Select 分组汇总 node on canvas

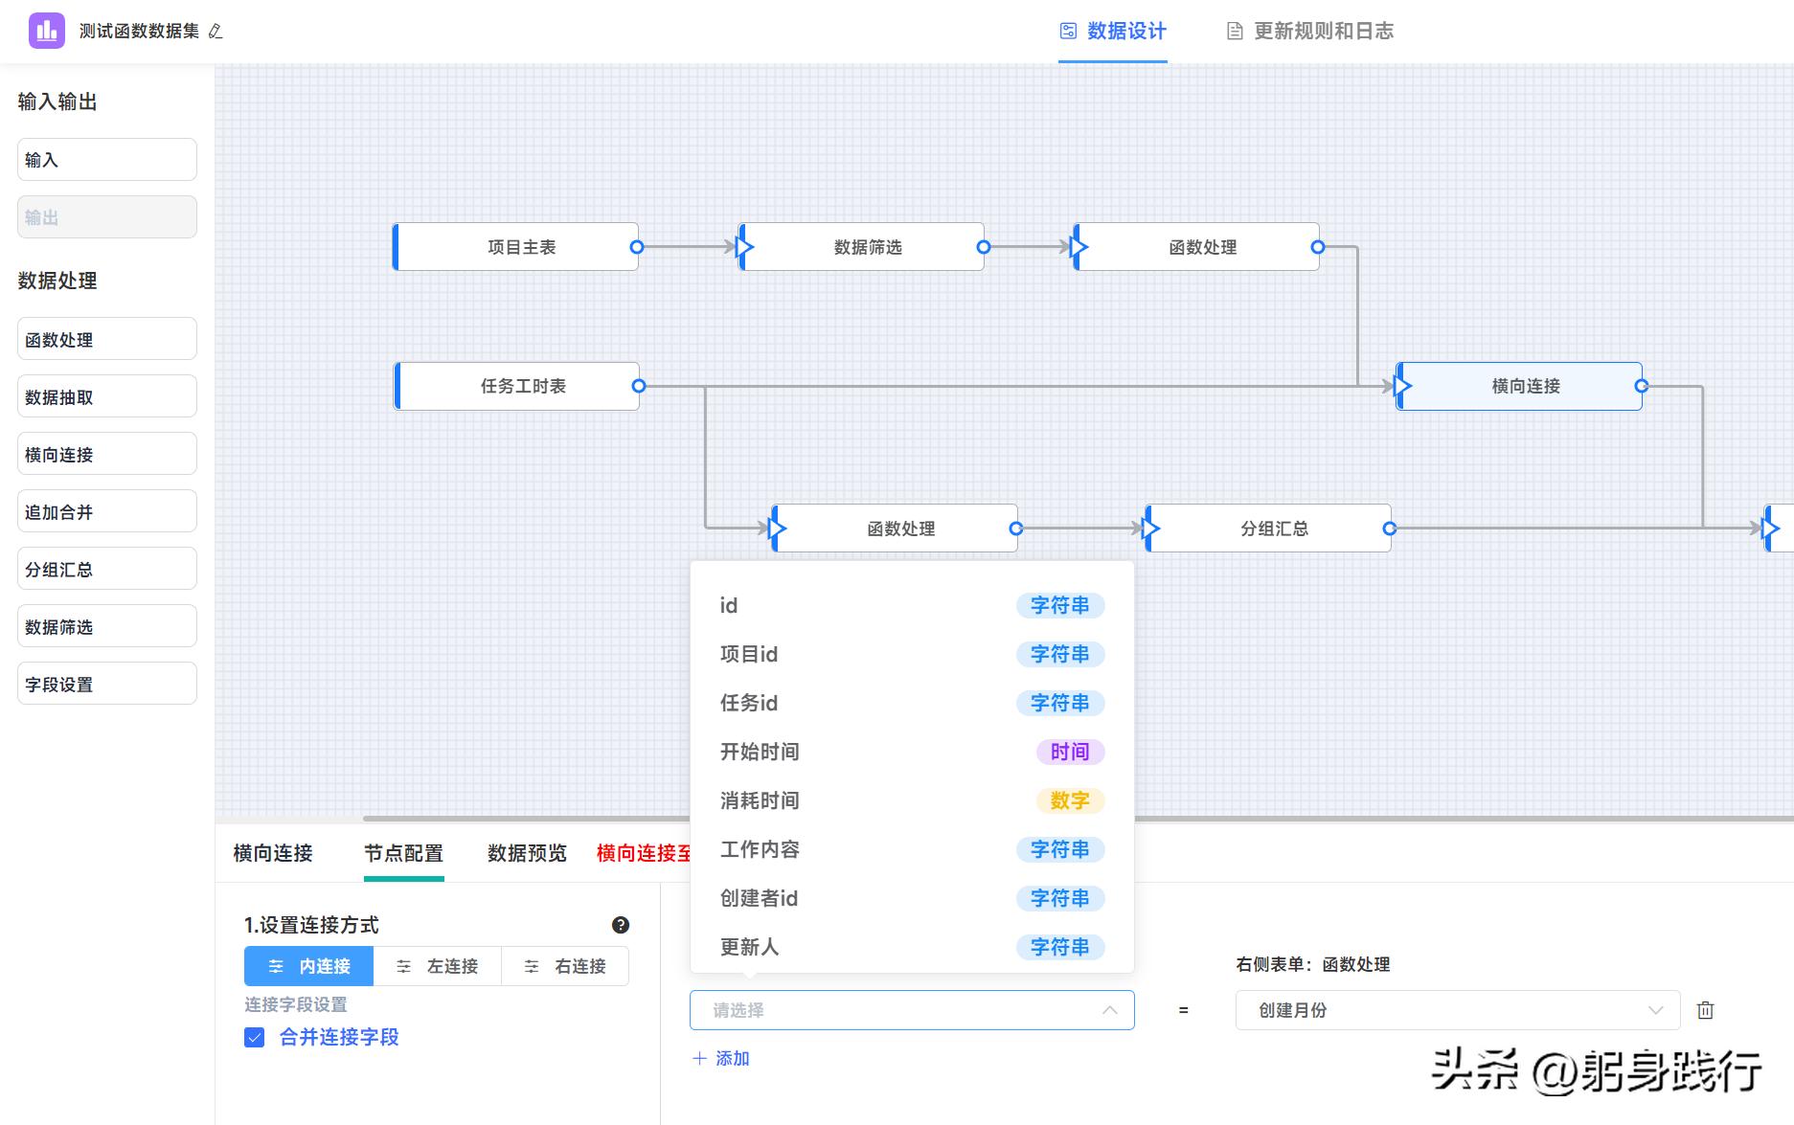[x=1268, y=528]
